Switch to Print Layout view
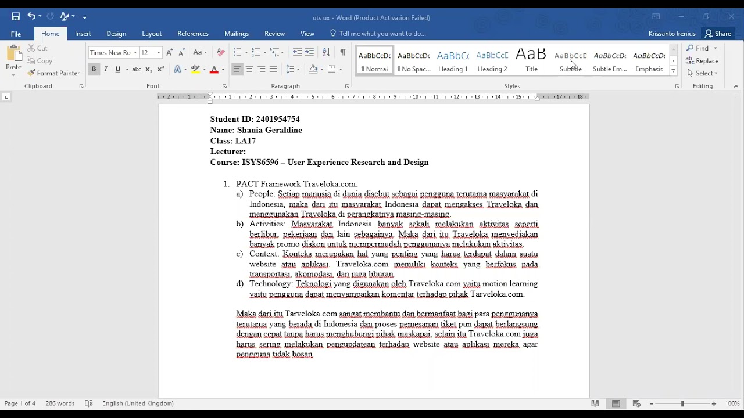Screen dimensions: 744x418 coord(616,403)
